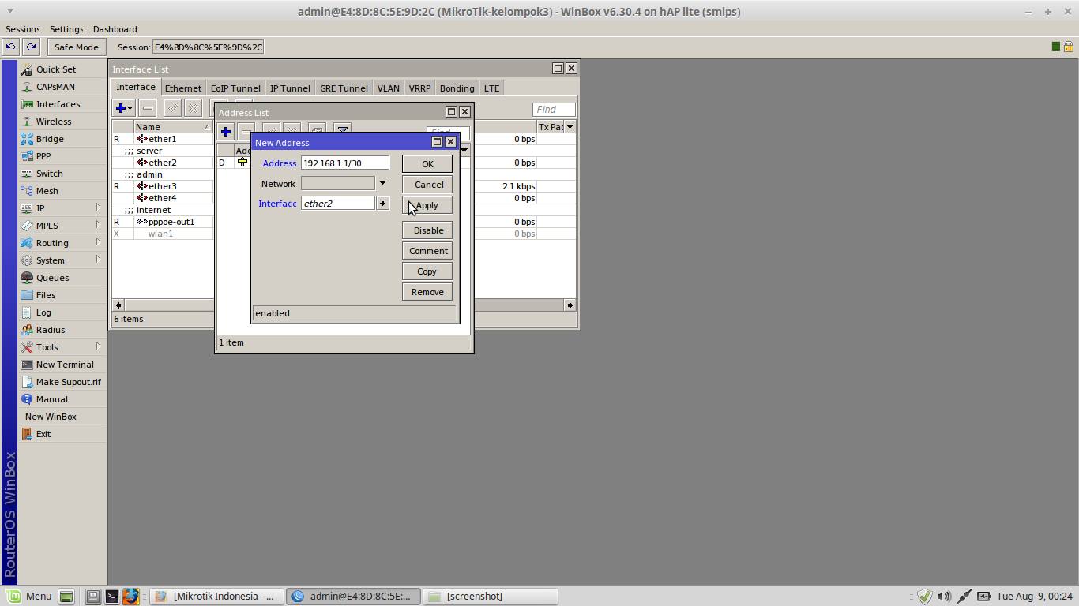This screenshot has height=606, width=1079.
Task: Switch to Mikrotik Indonesia taskbar window
Action: click(216, 597)
